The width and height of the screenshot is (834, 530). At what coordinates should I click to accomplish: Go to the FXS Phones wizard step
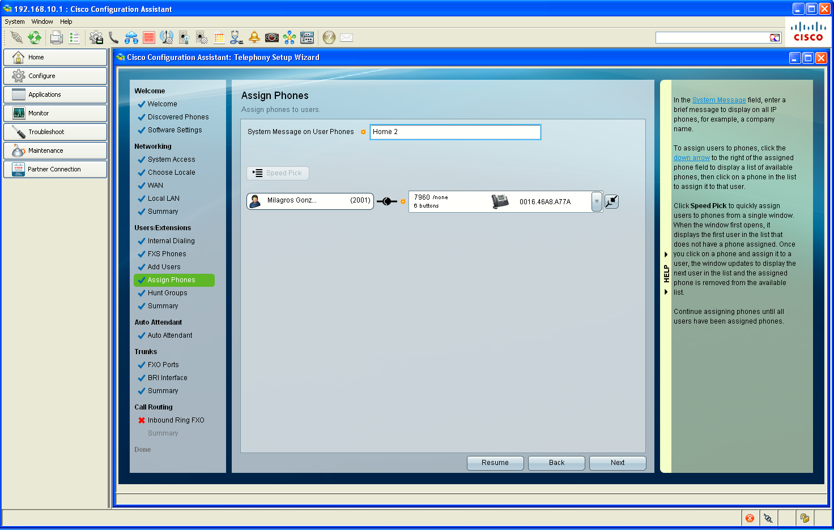point(167,254)
